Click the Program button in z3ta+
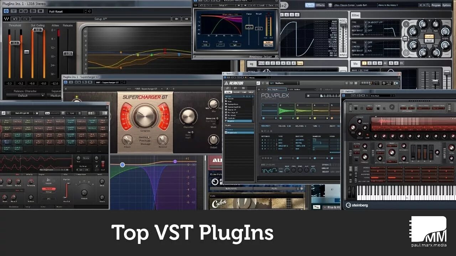Screen dimensions: 456x256 pos(436,5)
